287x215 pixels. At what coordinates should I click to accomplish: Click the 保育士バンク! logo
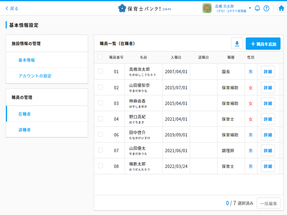tap(145, 9)
